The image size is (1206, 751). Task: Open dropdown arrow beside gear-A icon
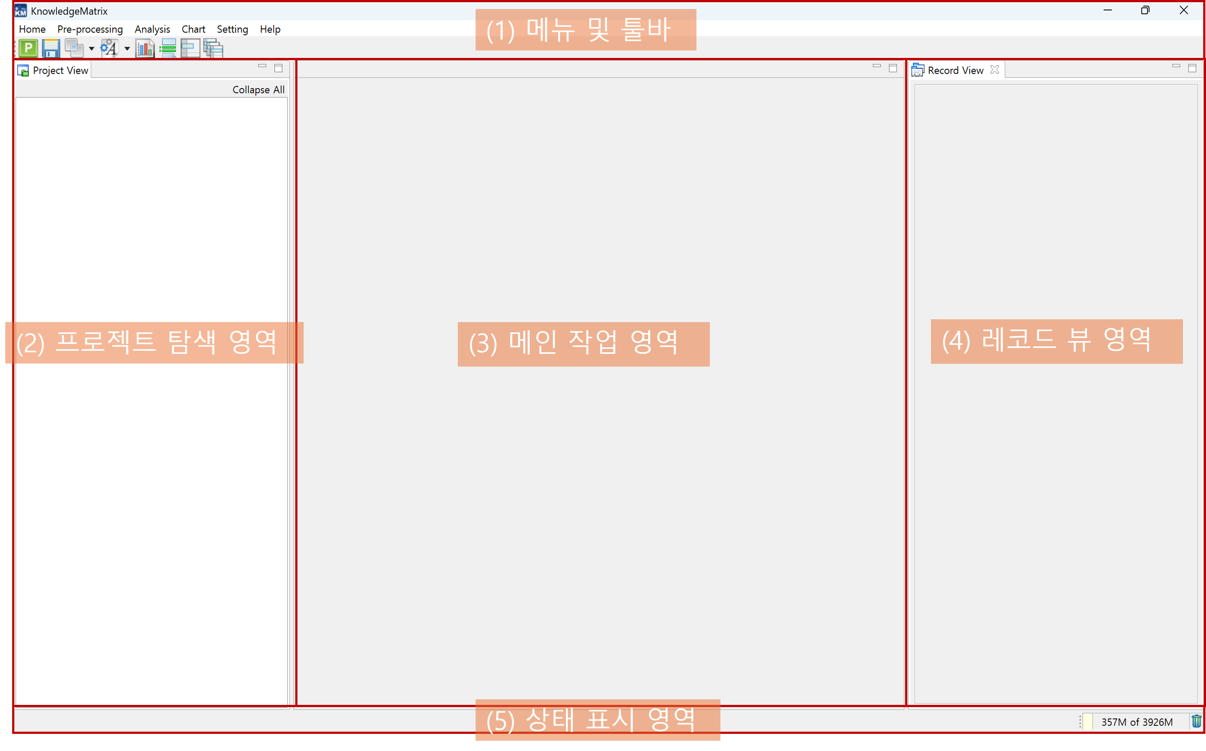tap(127, 49)
